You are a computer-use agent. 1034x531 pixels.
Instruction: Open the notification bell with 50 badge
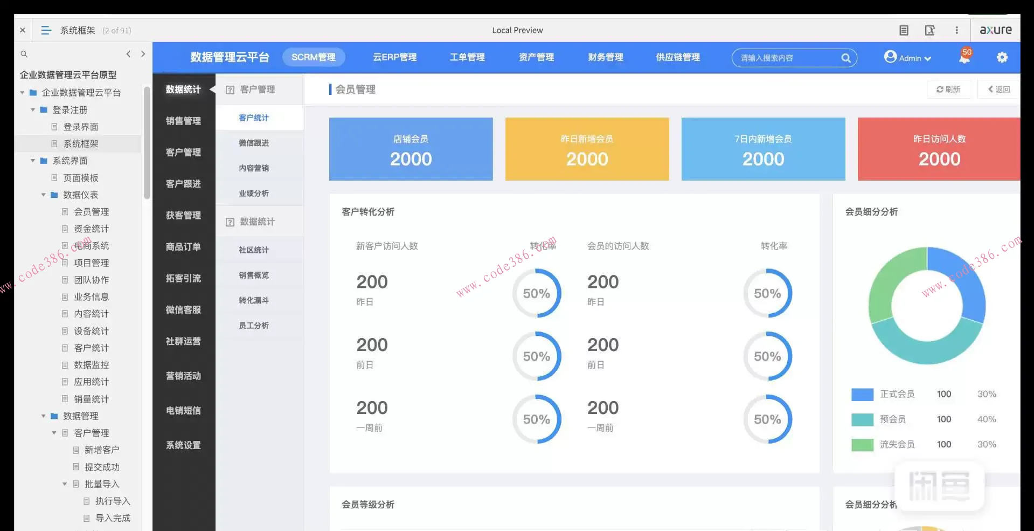coord(964,58)
